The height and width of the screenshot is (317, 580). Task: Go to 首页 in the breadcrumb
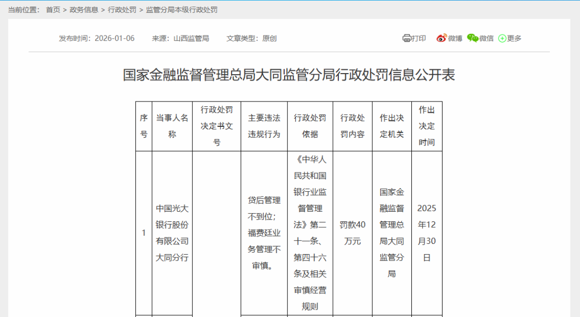pos(53,10)
